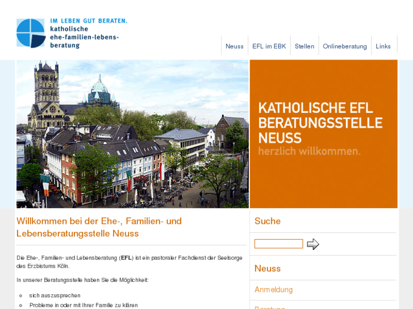Click the katholische ehe-familien-lebens-beratung logo text

point(84,36)
